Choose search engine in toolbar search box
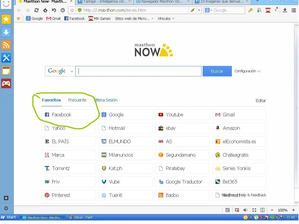The image size is (299, 224). [x=208, y=10]
